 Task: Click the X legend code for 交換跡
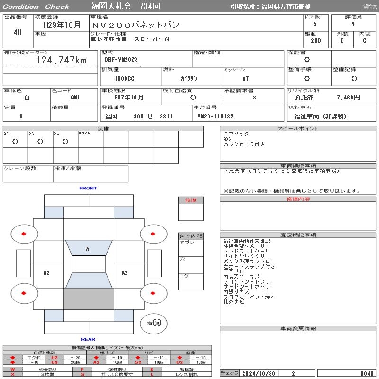13,374
